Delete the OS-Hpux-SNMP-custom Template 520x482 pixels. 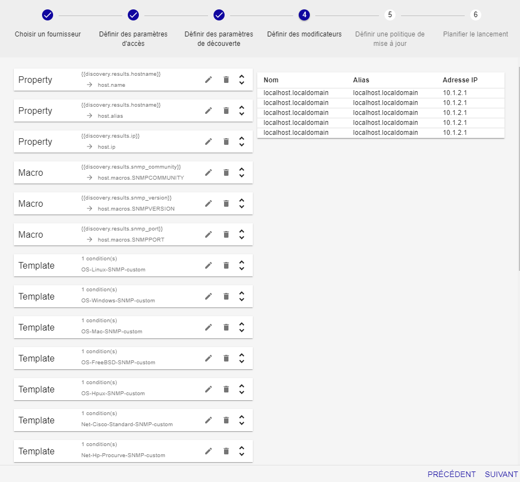click(226, 389)
